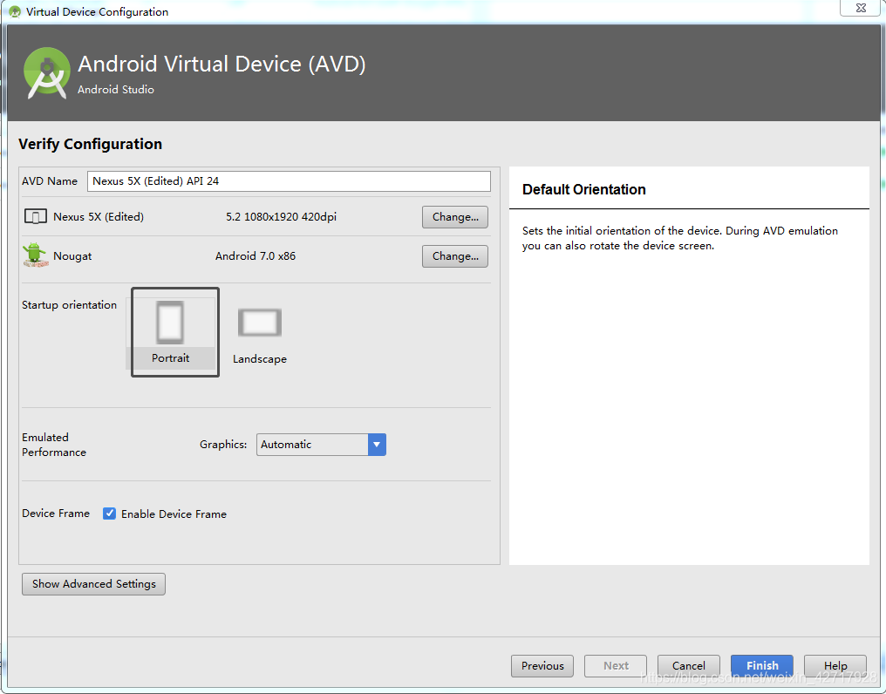The height and width of the screenshot is (694, 886).
Task: Click the Android Studio logo icon in header
Action: [47, 73]
